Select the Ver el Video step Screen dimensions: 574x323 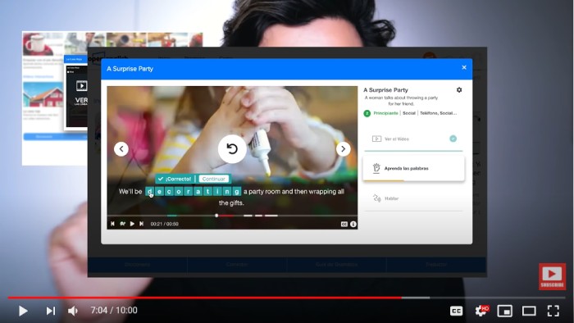pos(413,139)
